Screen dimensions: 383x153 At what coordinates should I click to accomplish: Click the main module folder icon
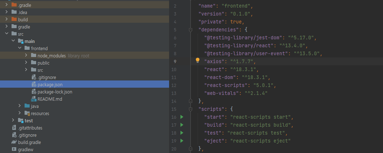tap(21, 41)
